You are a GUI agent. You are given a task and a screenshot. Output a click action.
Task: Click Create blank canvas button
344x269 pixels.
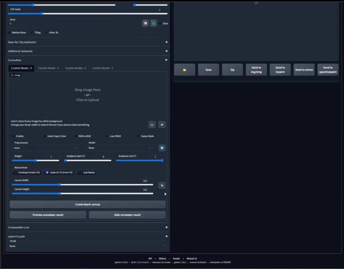tap(88, 204)
